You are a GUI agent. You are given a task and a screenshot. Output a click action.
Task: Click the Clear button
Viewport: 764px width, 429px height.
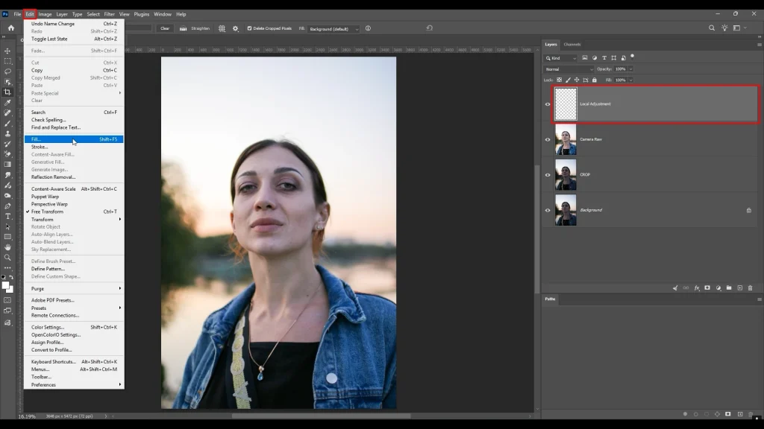(x=165, y=28)
